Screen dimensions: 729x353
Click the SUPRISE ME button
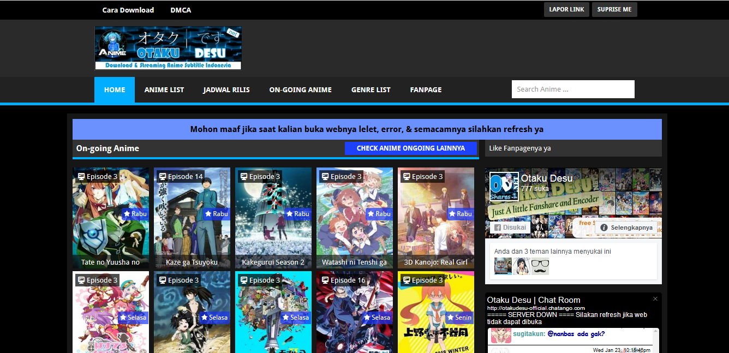614,9
